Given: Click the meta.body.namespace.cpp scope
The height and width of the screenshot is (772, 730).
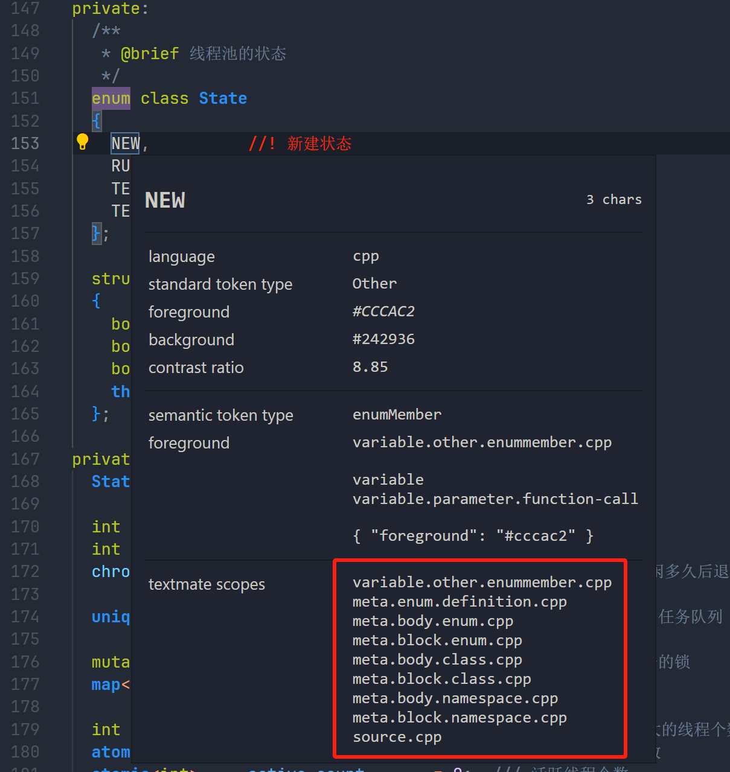Looking at the screenshot, I should pyautogui.click(x=455, y=698).
